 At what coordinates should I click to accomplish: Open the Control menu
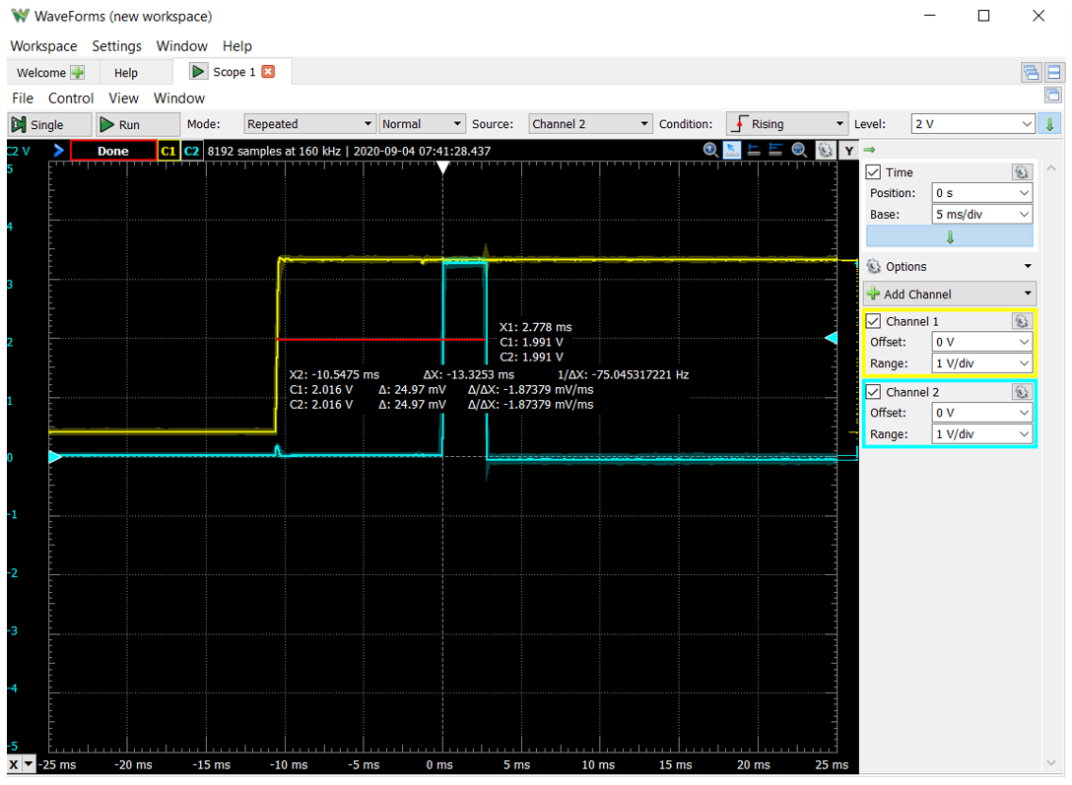(71, 98)
